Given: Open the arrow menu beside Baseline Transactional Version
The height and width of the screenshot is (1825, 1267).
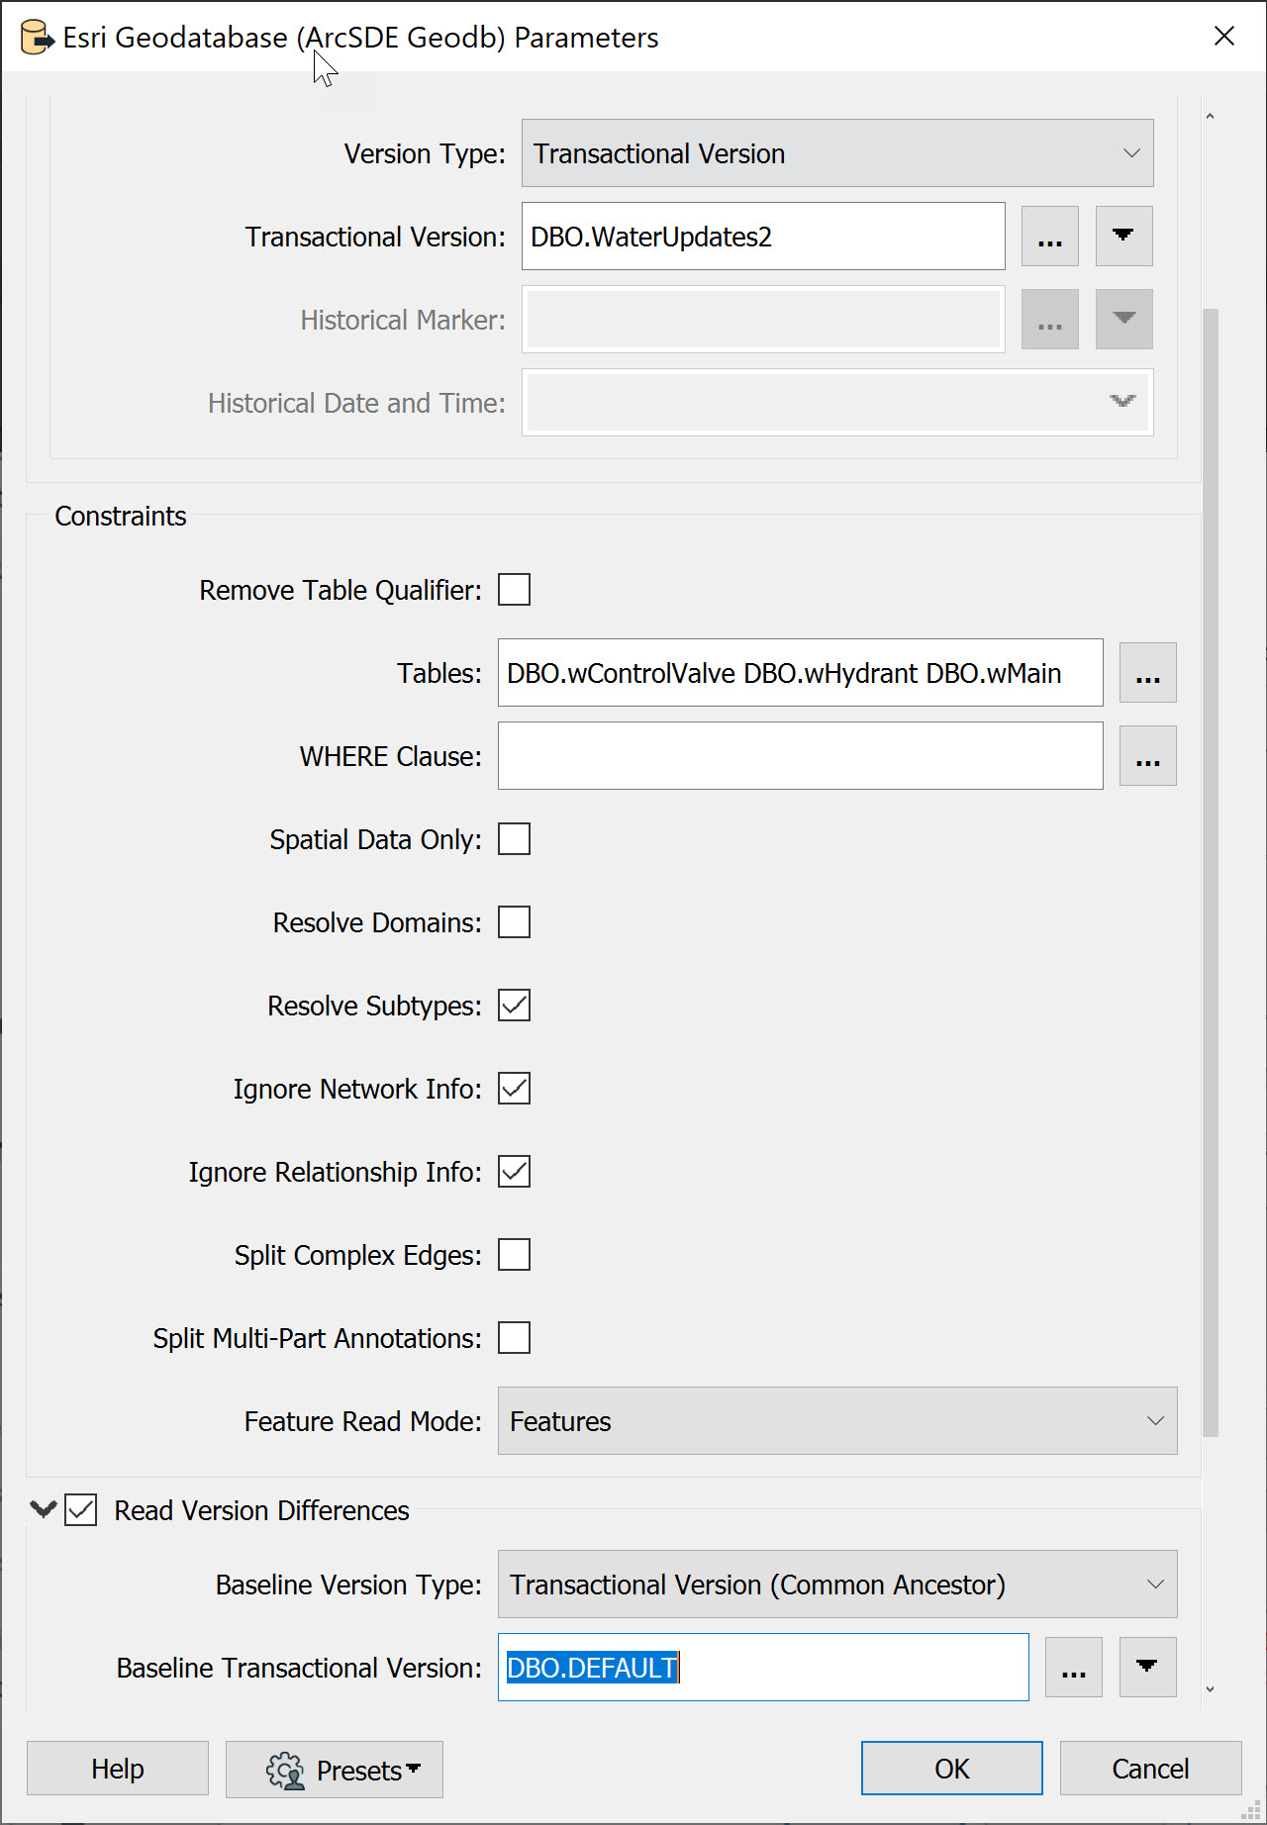Looking at the screenshot, I should (1147, 1668).
